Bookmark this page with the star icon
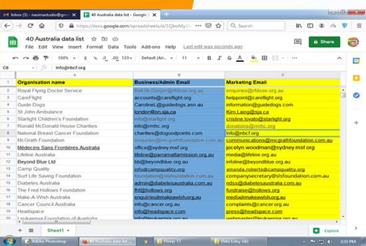Viewport: 366px width, 246px height. 218,26
